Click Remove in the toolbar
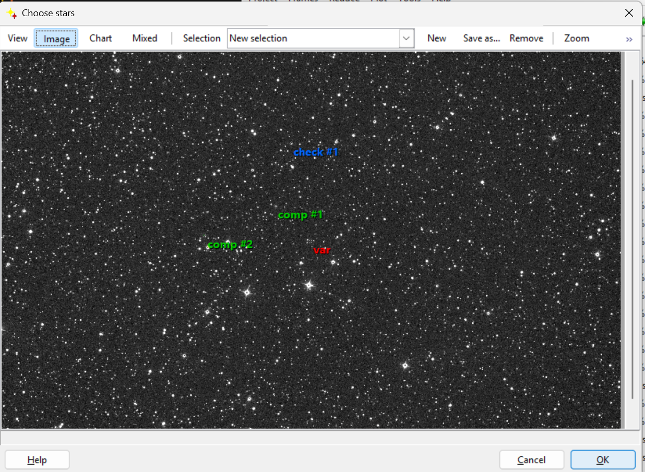The image size is (645, 472). pos(526,39)
